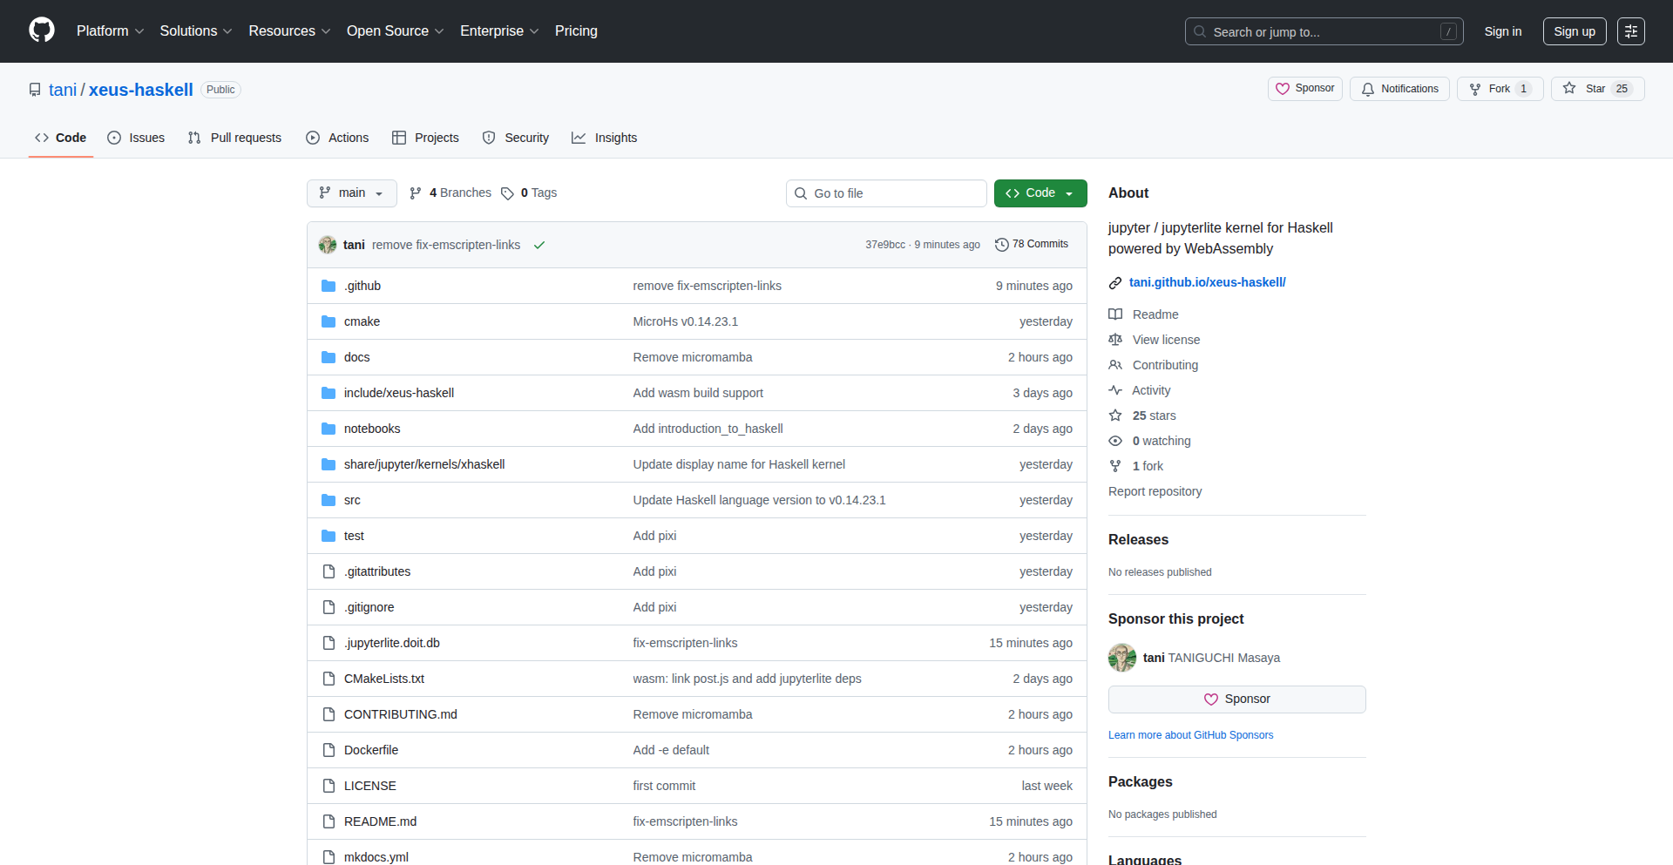Open the green Code dropdown
The image size is (1673, 865).
(1040, 193)
